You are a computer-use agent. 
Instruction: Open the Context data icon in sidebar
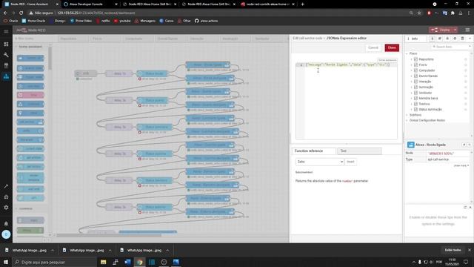click(x=462, y=39)
